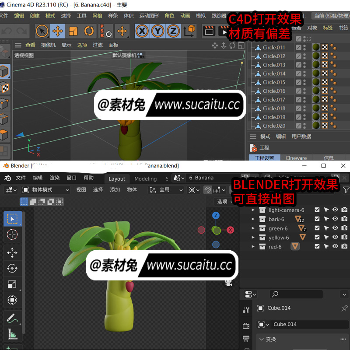Open the Cinema 4D 模拟 menu
This screenshot has width=350, height=350.
[201, 16]
